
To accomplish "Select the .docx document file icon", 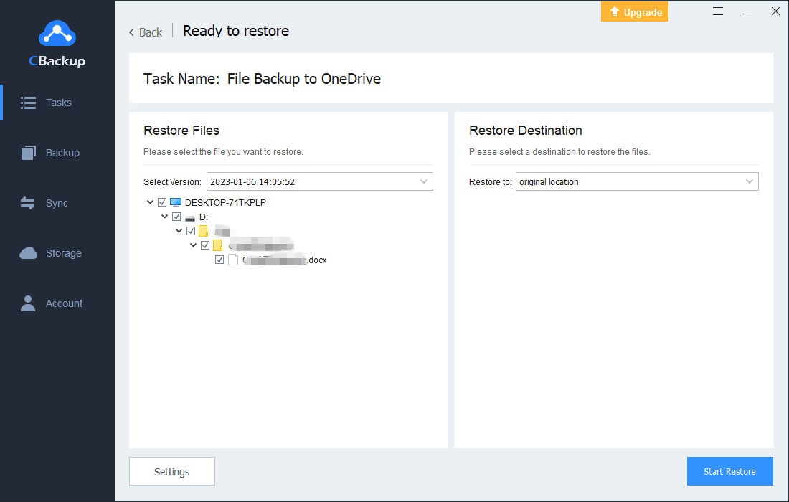I will (x=233, y=260).
